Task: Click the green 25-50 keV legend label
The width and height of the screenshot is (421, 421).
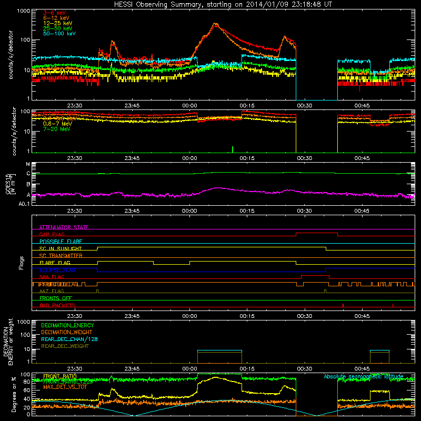Action: (58, 28)
